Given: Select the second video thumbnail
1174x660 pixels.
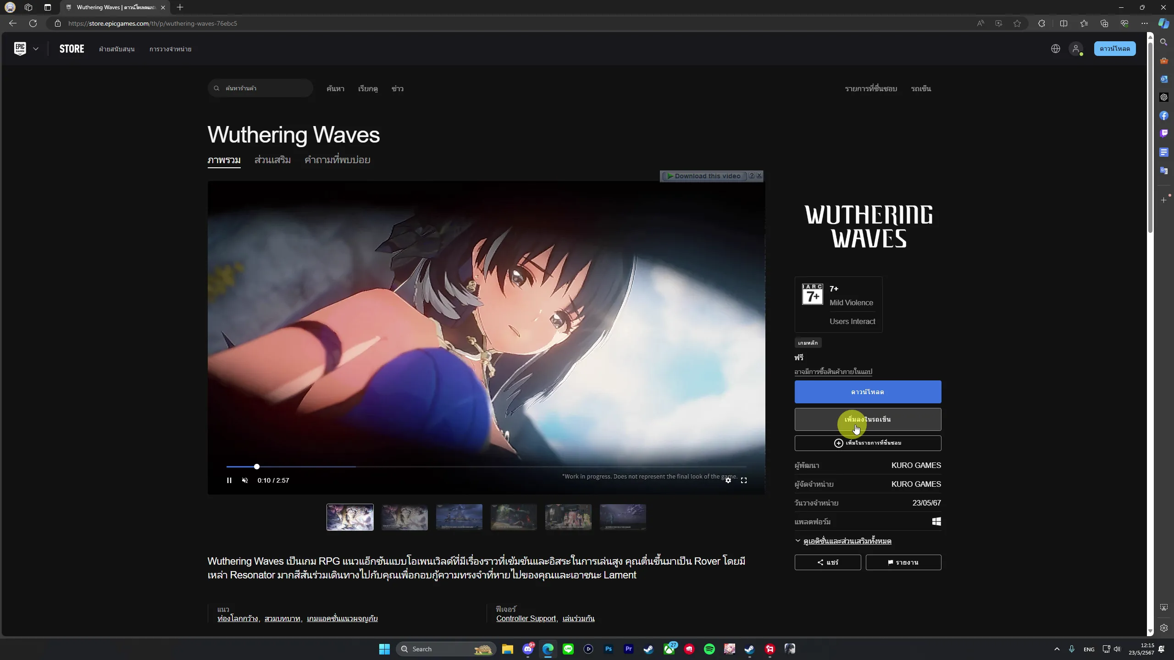Looking at the screenshot, I should (404, 517).
